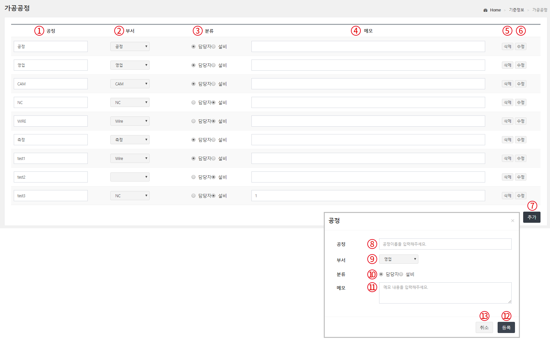550x350 pixels.
Task: Click 가공공정 breadcrumb link
Action: click(540, 10)
